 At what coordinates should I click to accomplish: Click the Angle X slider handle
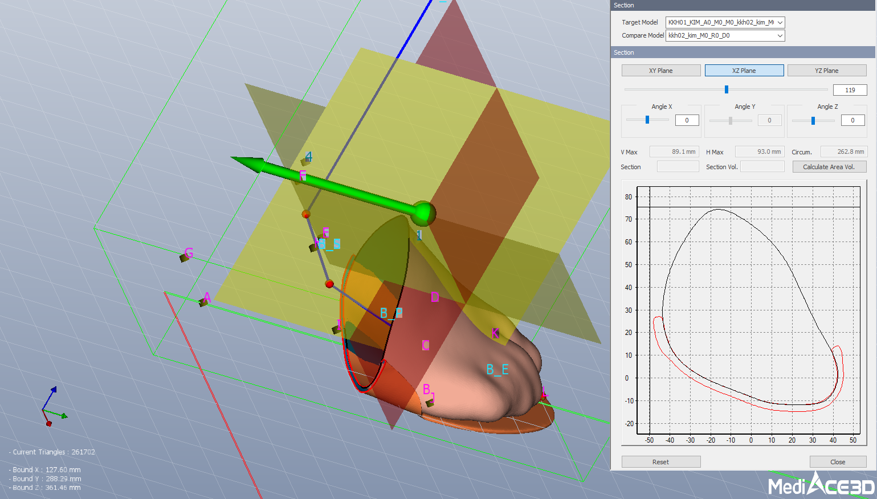(647, 120)
